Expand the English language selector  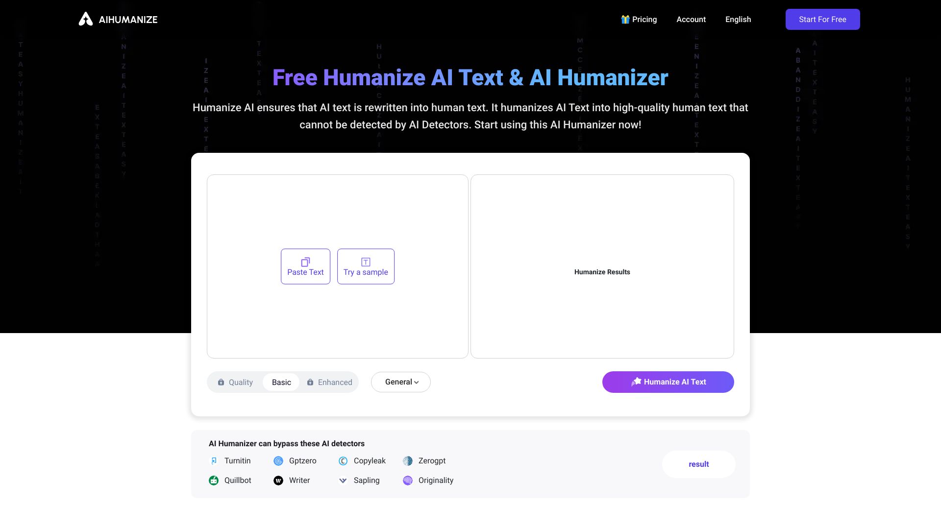(738, 20)
